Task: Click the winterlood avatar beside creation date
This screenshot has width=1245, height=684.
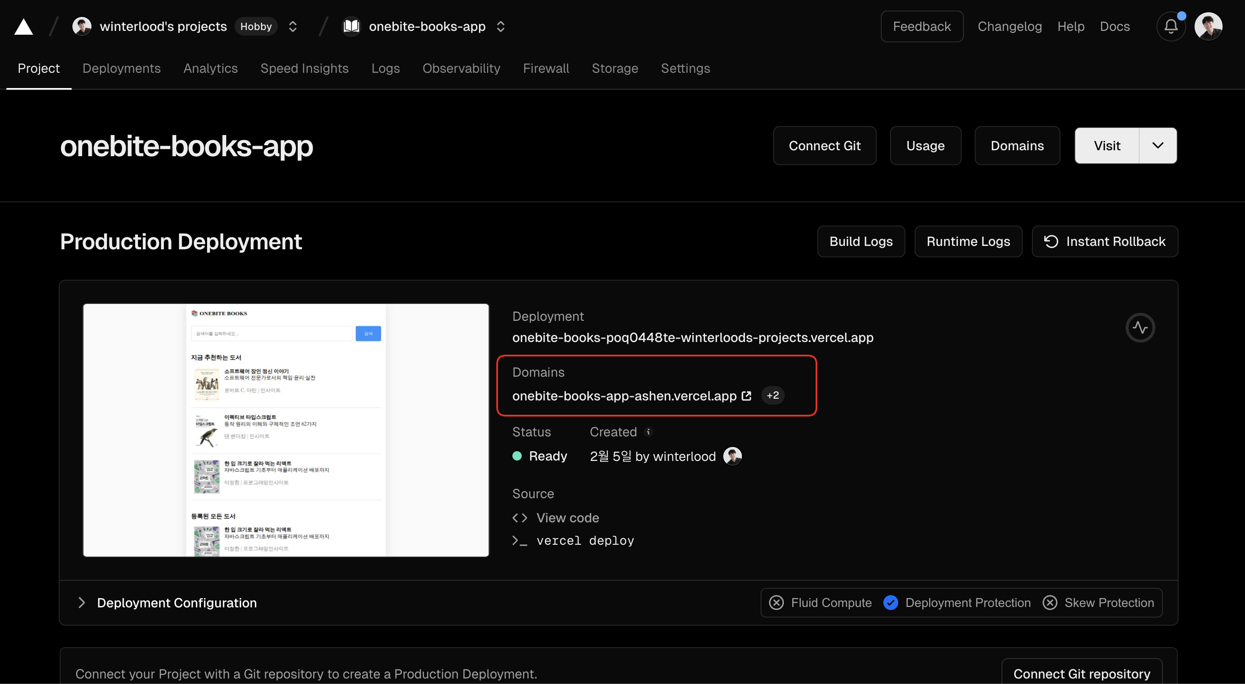Action: [x=732, y=455]
